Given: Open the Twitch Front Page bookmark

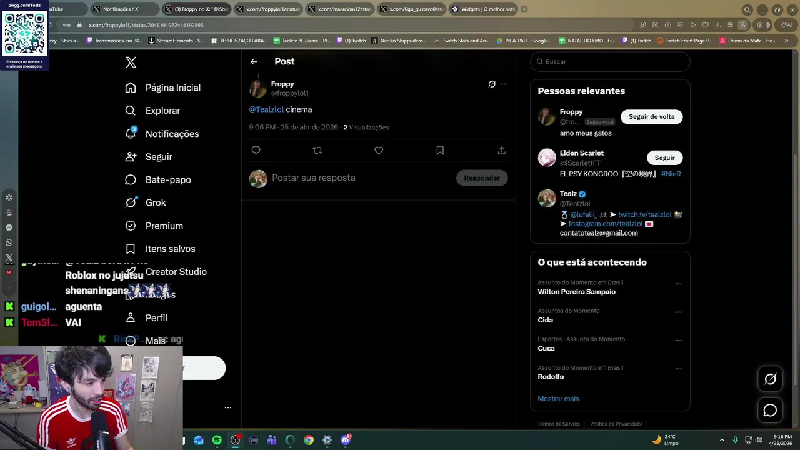Looking at the screenshot, I should pyautogui.click(x=684, y=41).
